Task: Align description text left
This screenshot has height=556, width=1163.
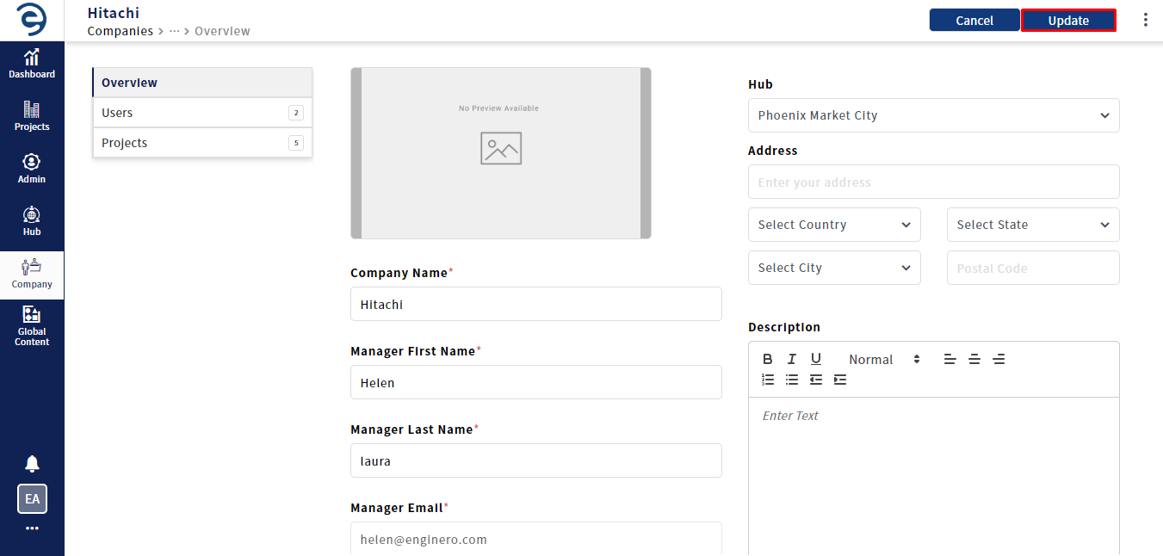Action: (950, 359)
